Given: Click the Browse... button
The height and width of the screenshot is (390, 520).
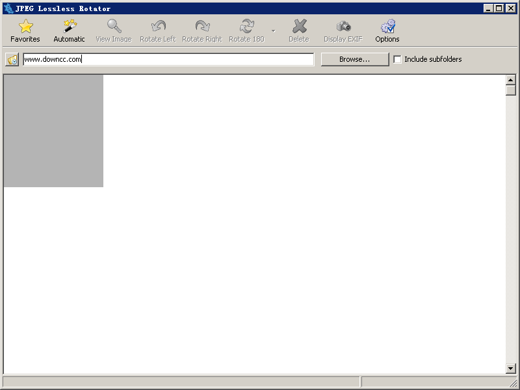Looking at the screenshot, I should coord(354,59).
